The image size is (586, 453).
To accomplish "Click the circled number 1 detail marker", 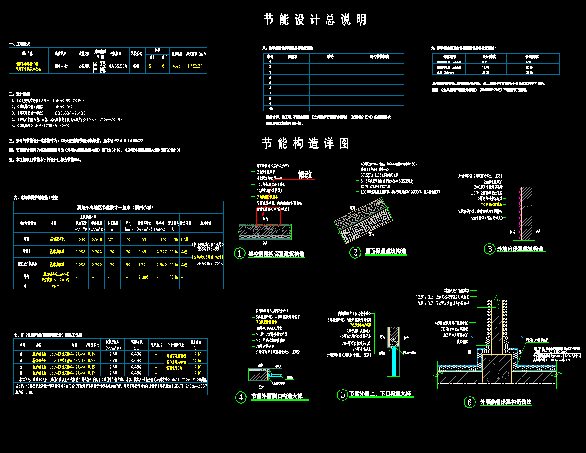I will coord(239,253).
